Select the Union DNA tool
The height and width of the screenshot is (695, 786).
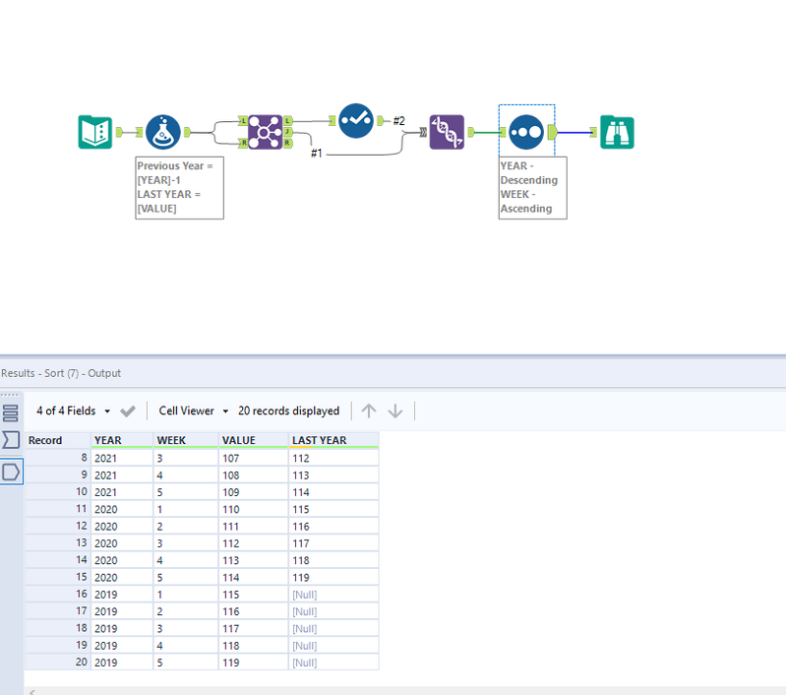(447, 132)
